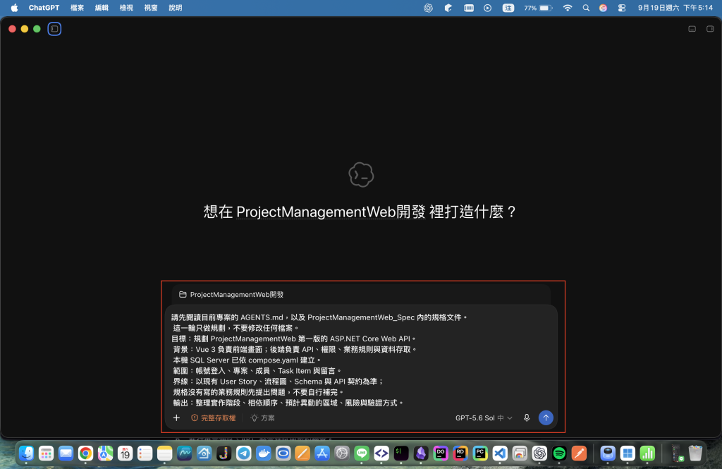This screenshot has width=722, height=469.
Task: Switch the 注 input method indicator
Action: tap(508, 8)
